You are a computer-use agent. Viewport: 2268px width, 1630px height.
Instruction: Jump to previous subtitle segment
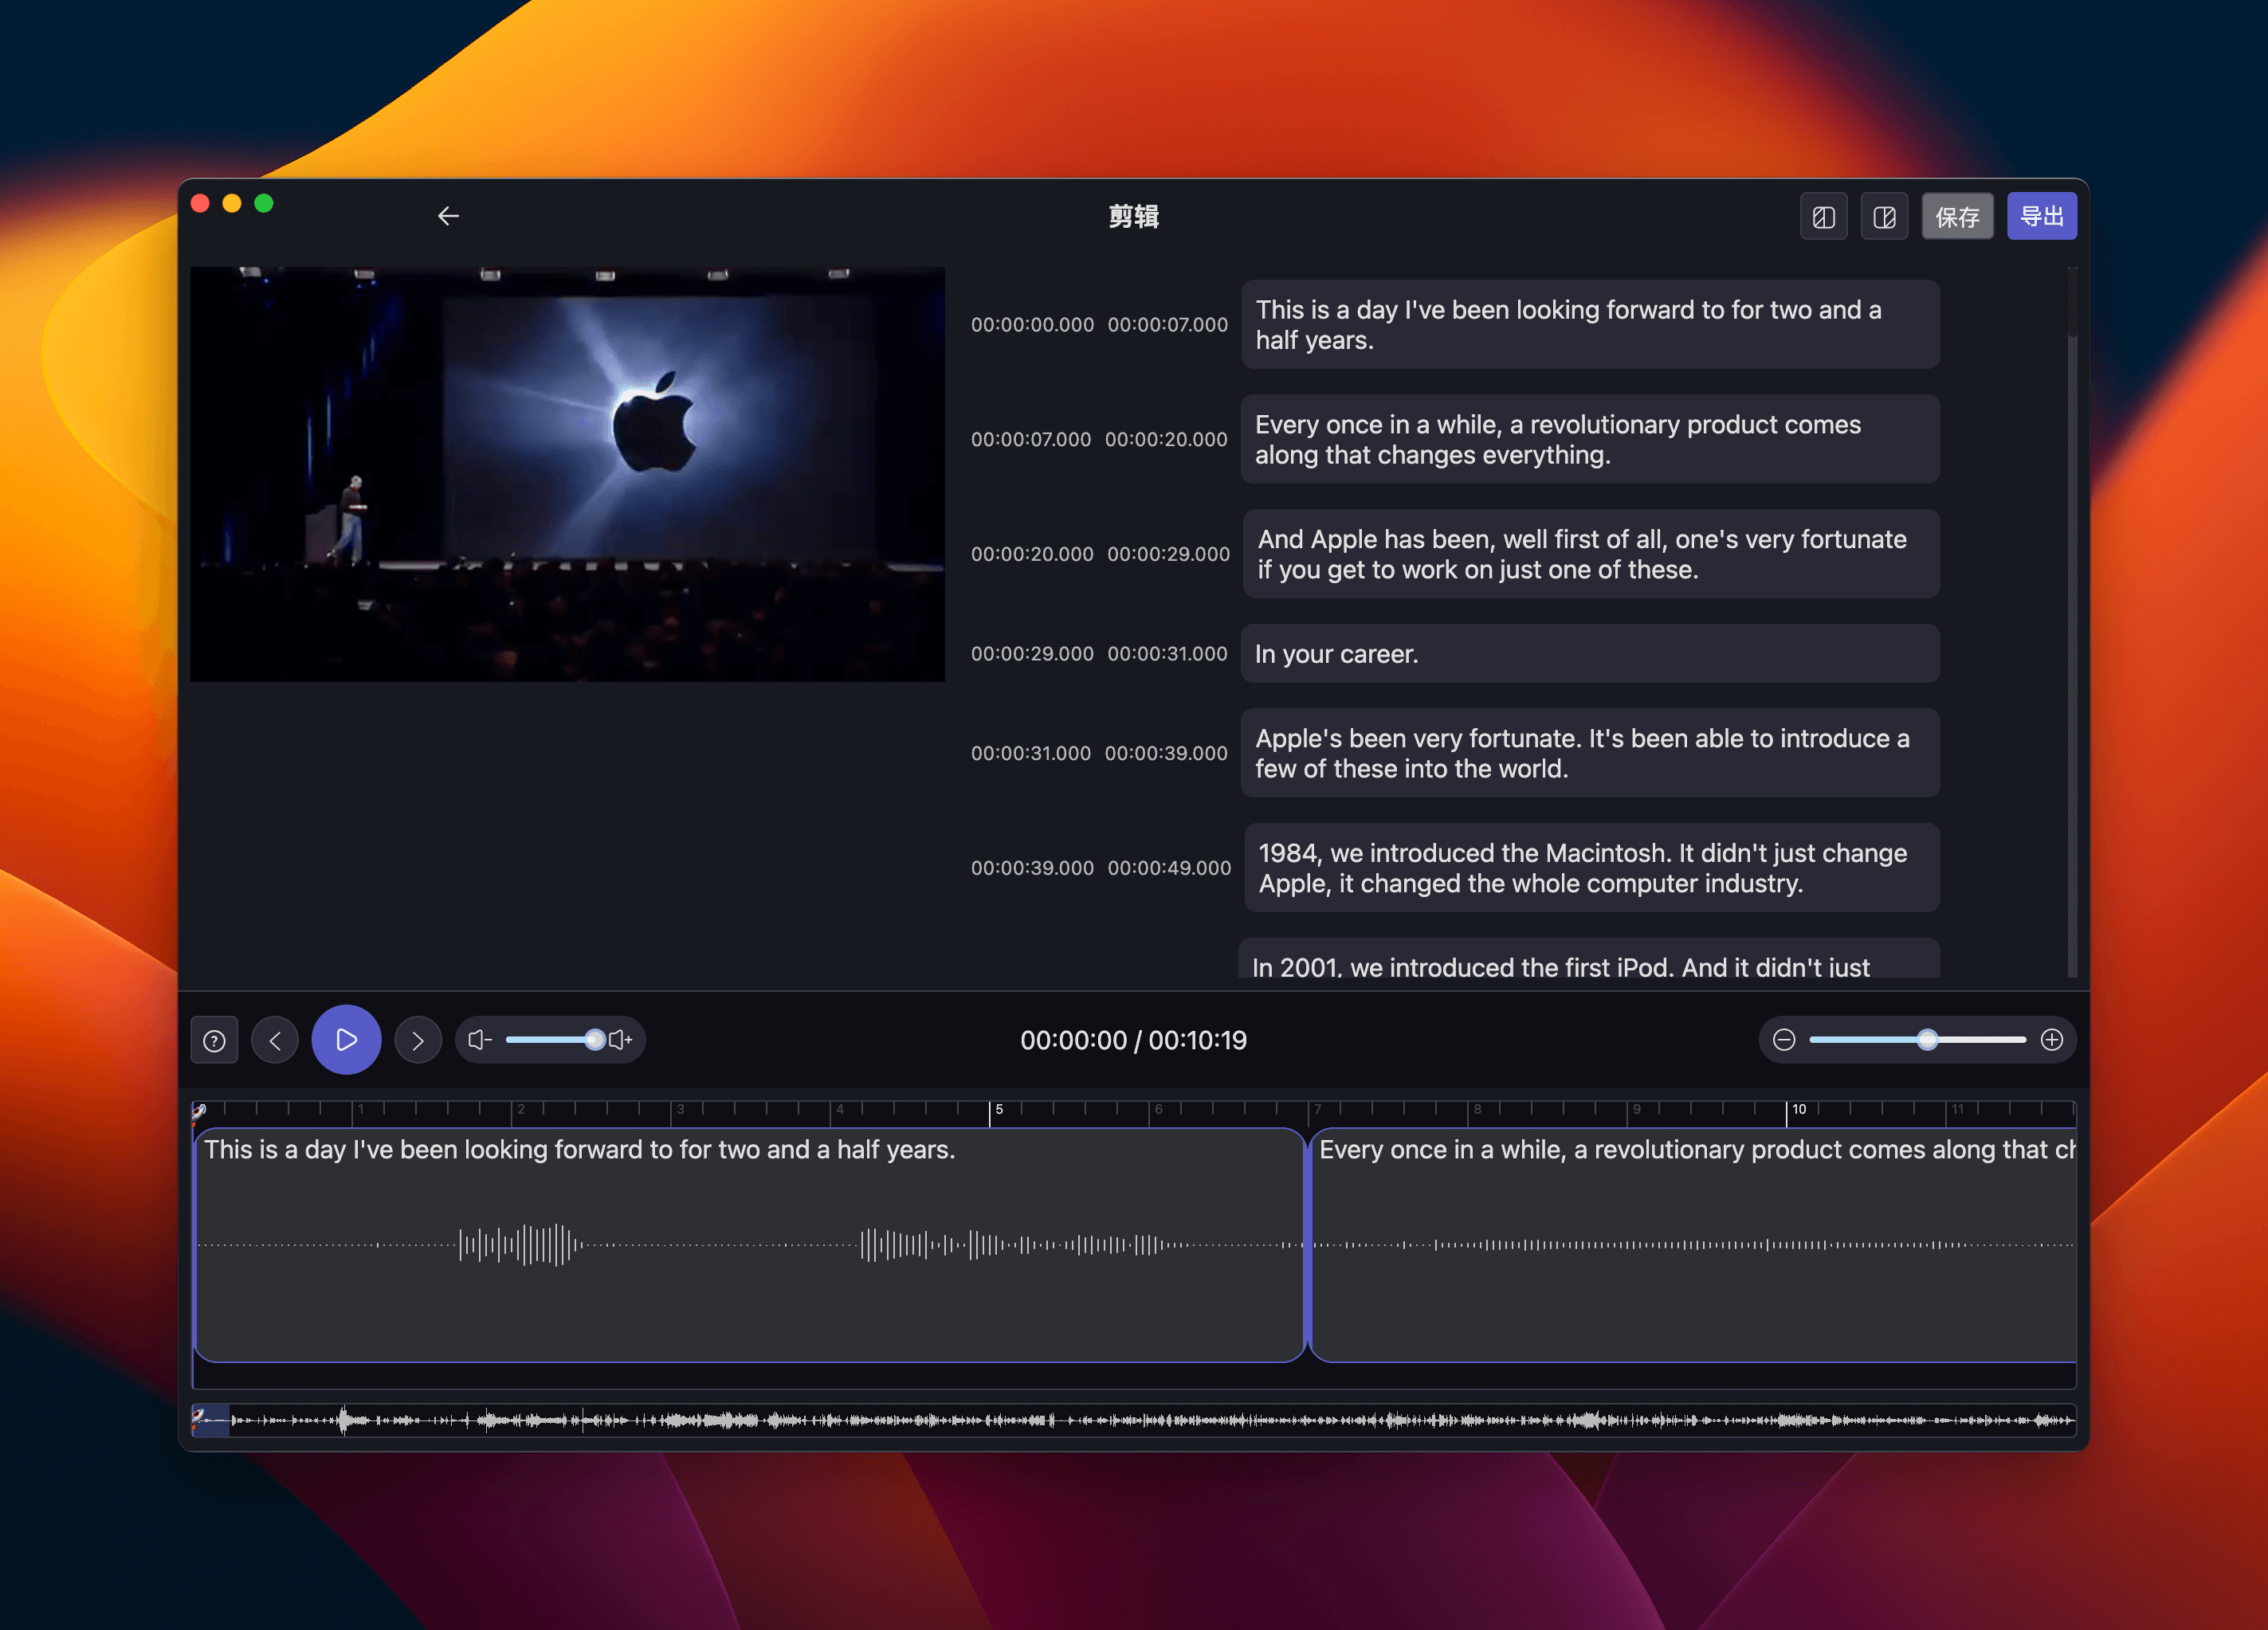click(x=275, y=1041)
